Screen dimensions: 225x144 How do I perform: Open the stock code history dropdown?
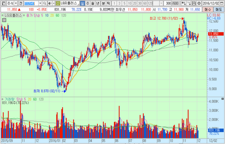point(40,3)
